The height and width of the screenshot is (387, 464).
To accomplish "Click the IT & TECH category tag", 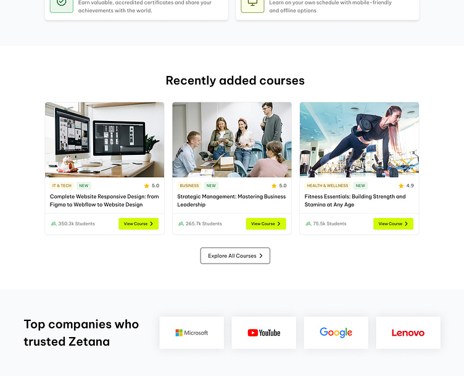I will (x=62, y=186).
